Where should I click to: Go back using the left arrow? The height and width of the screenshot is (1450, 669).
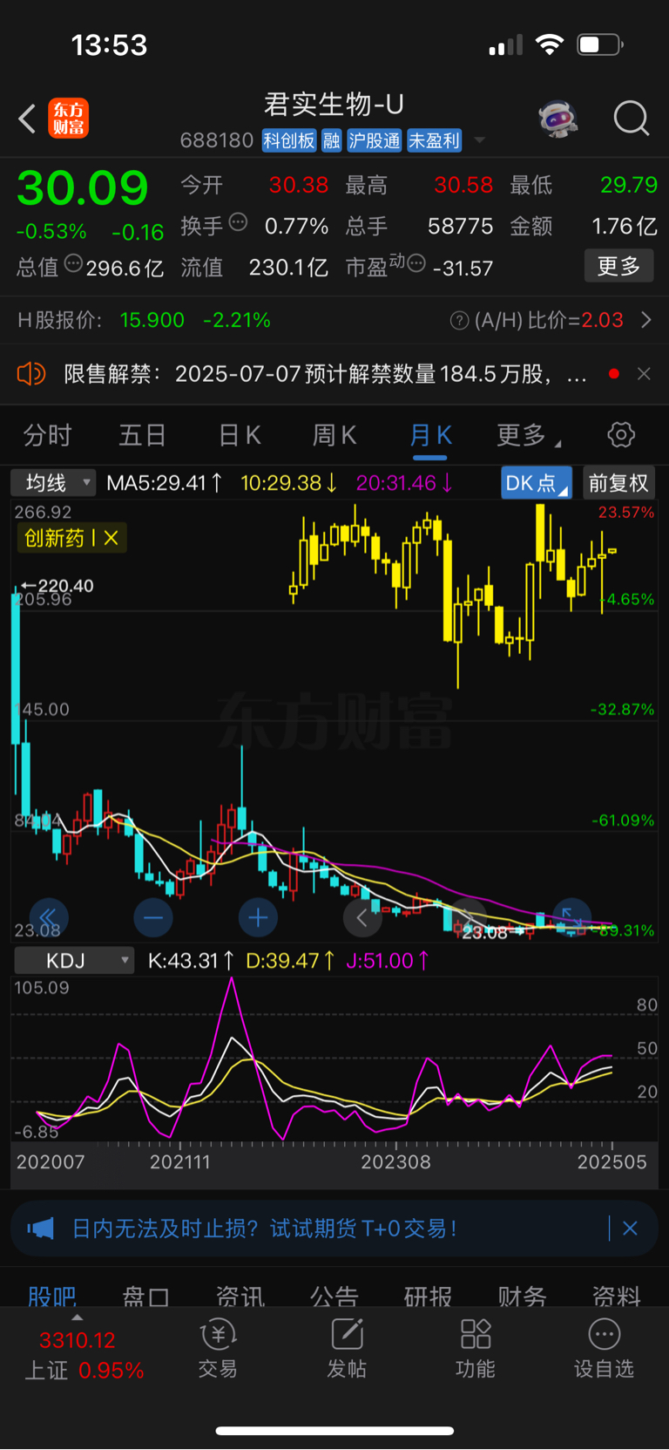(27, 119)
